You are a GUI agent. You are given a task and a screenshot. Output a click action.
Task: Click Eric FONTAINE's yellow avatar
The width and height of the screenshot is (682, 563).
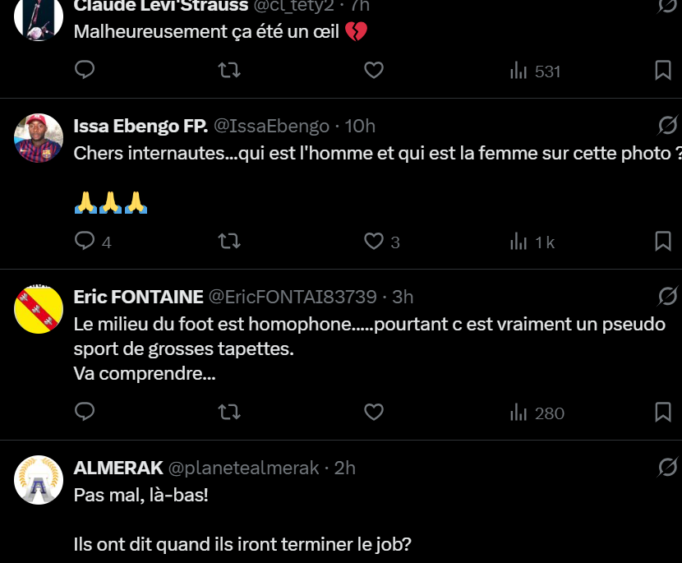tap(39, 310)
